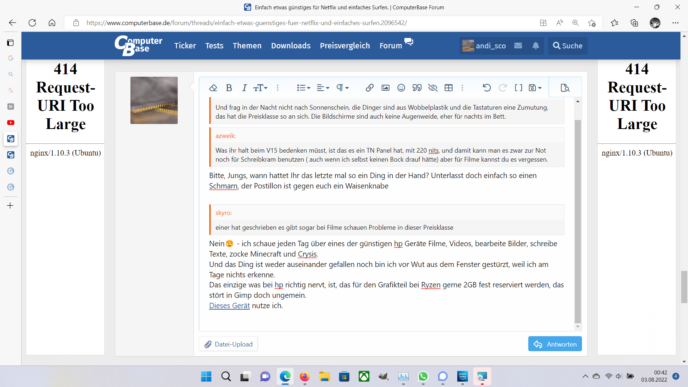Click the Datei-Upload button
Viewport: 688px width, 387px height.
[228, 344]
